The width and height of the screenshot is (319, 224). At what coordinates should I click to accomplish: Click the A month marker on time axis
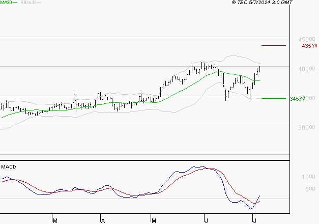click(x=103, y=221)
